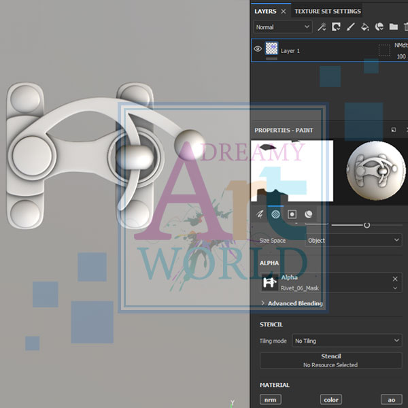Create a new folder in Layers
The width and height of the screenshot is (408, 408).
(393, 27)
